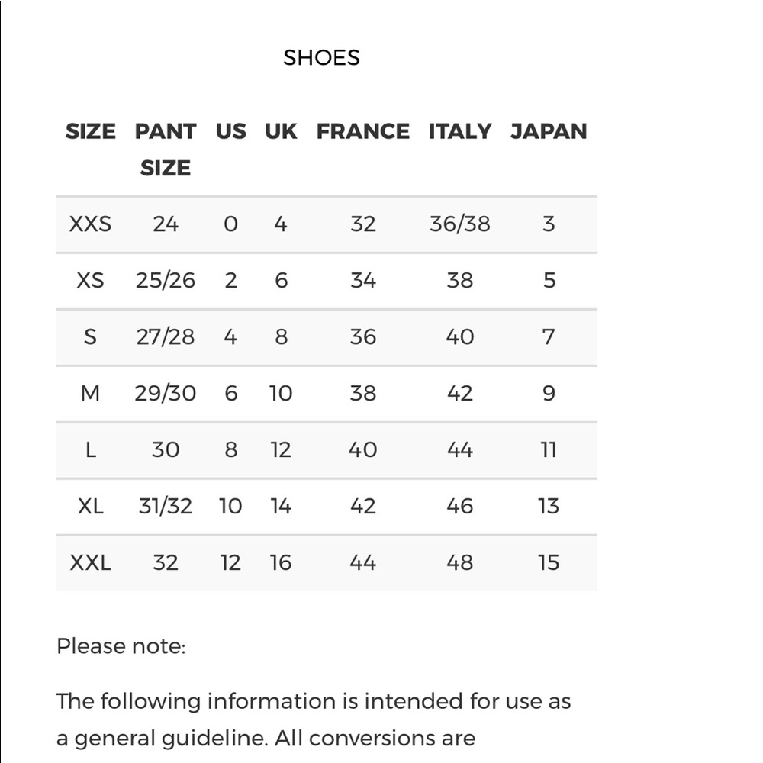Click the SHOES heading
Viewport: 763px width, 763px height.
(321, 57)
